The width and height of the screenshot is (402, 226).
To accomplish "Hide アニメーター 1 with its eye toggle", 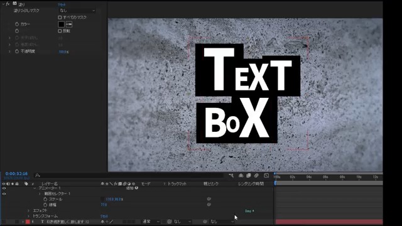I will pos(4,188).
